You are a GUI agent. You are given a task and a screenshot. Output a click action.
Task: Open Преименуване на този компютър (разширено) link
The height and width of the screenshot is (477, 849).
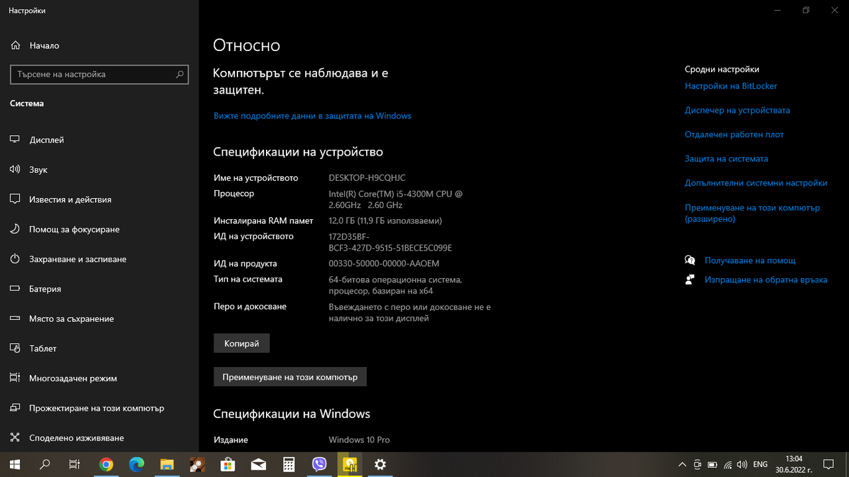point(752,213)
